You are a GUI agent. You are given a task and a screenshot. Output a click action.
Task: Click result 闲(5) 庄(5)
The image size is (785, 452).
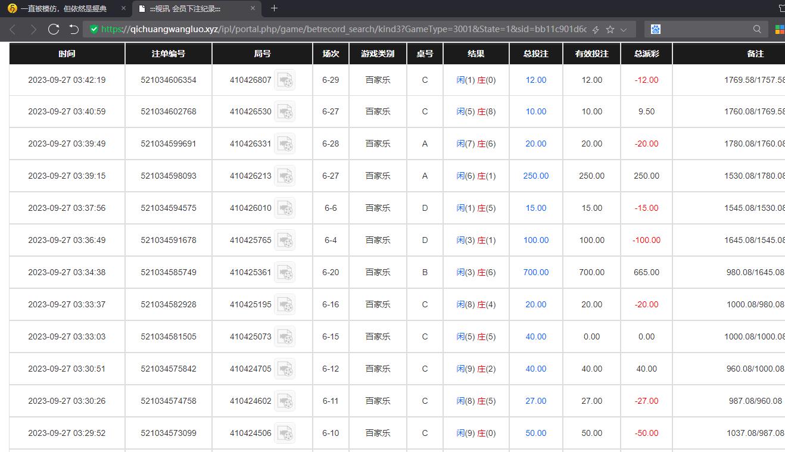[x=476, y=337]
